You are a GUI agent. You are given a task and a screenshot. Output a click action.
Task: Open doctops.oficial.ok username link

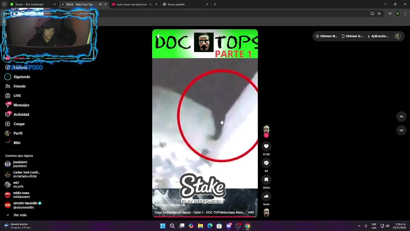170,205
